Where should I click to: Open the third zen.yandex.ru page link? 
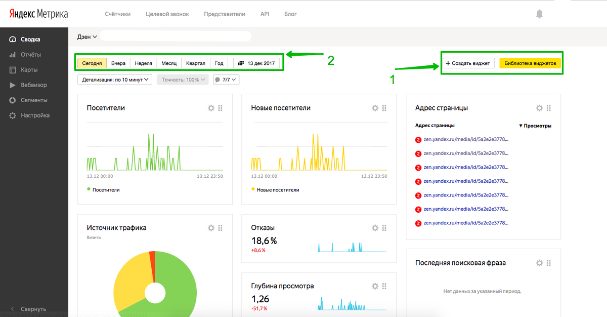[x=466, y=167]
